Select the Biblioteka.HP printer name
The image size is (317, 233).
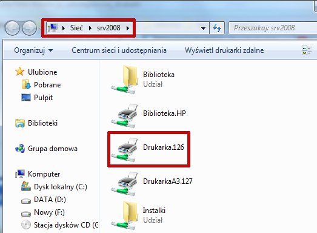pyautogui.click(x=164, y=113)
